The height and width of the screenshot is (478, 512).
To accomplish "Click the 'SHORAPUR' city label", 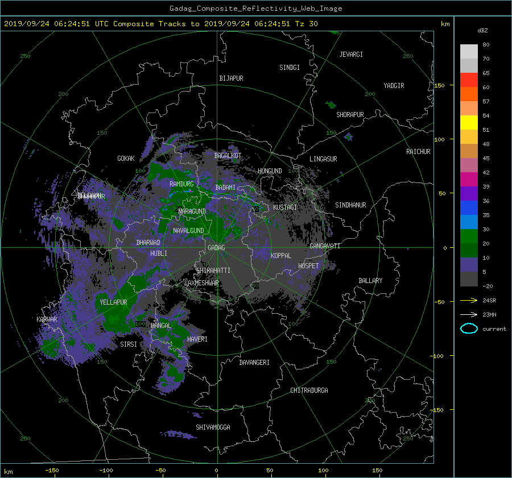I will pyautogui.click(x=350, y=115).
